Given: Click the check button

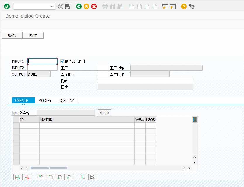Looking at the screenshot, I should tap(104, 113).
